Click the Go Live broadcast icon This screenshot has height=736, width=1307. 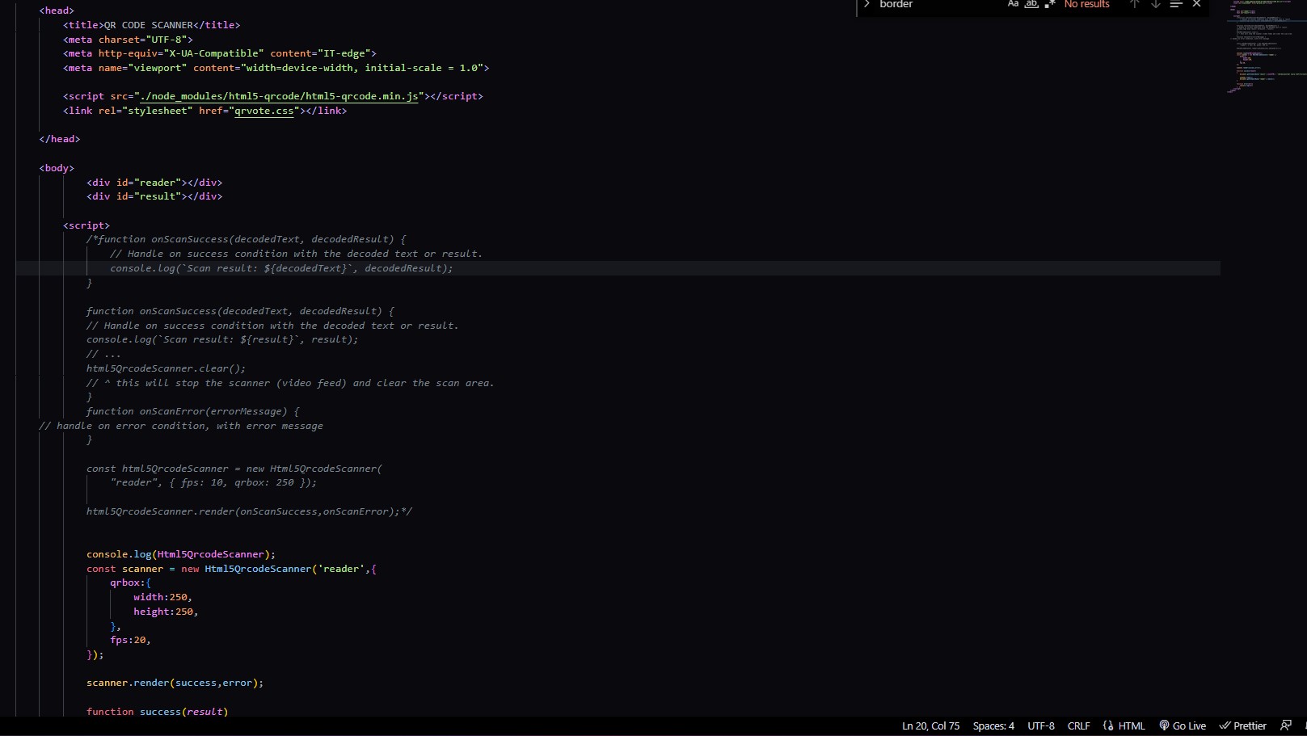pos(1164,725)
